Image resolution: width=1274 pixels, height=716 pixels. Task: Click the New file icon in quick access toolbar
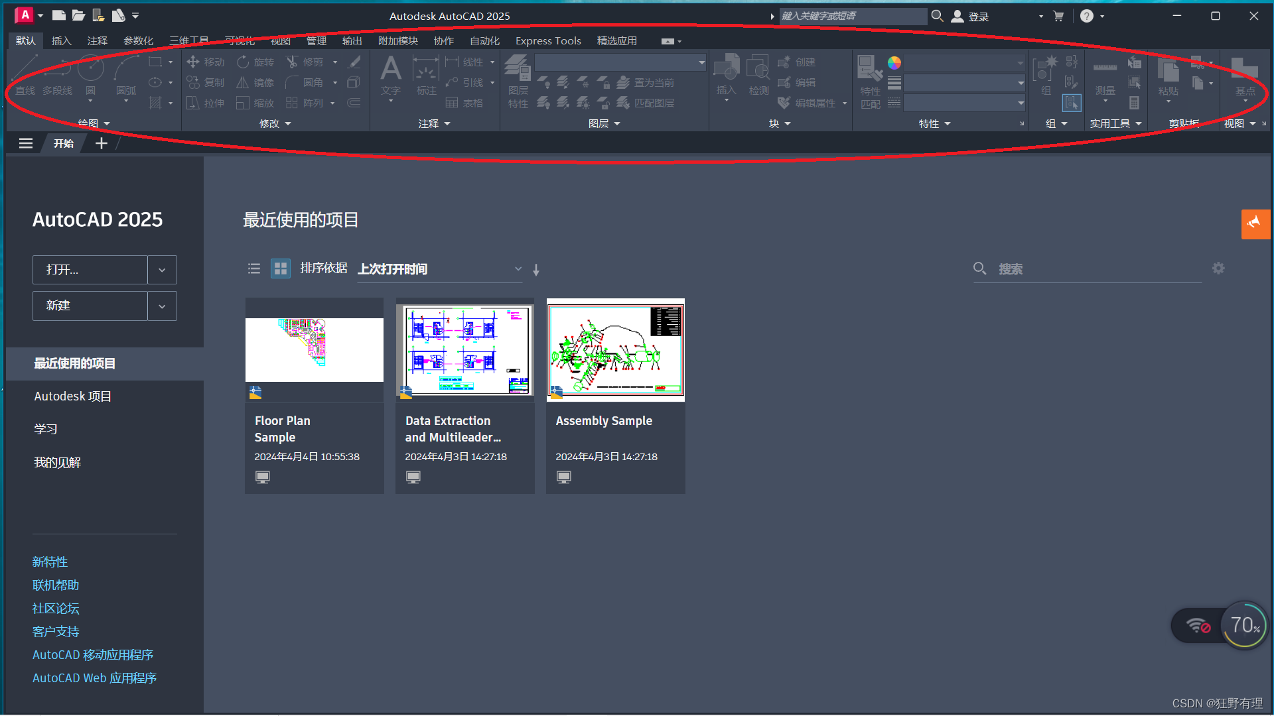pos(59,15)
